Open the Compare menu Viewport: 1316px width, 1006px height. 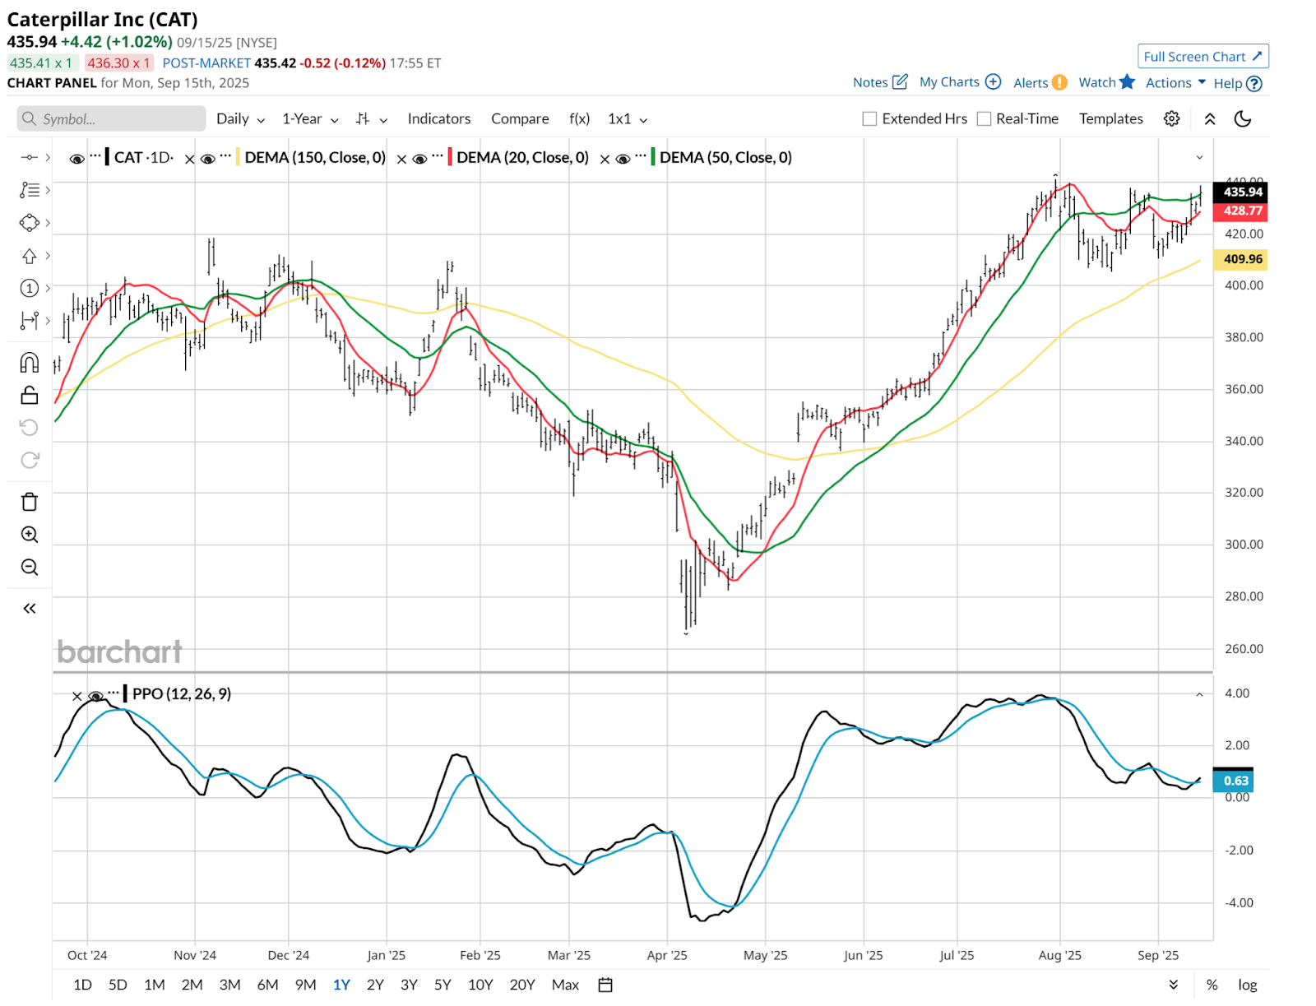click(520, 118)
